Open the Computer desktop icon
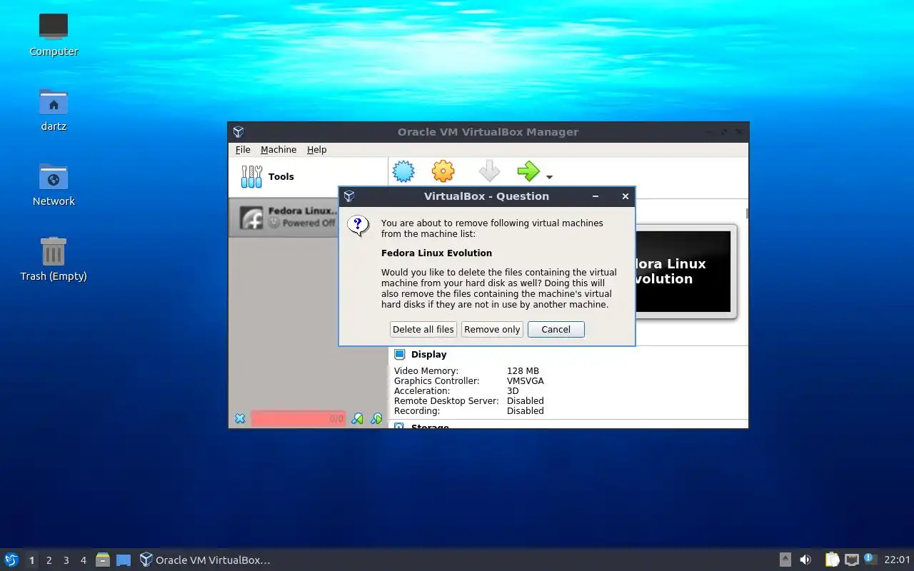The image size is (914, 571). [x=54, y=34]
